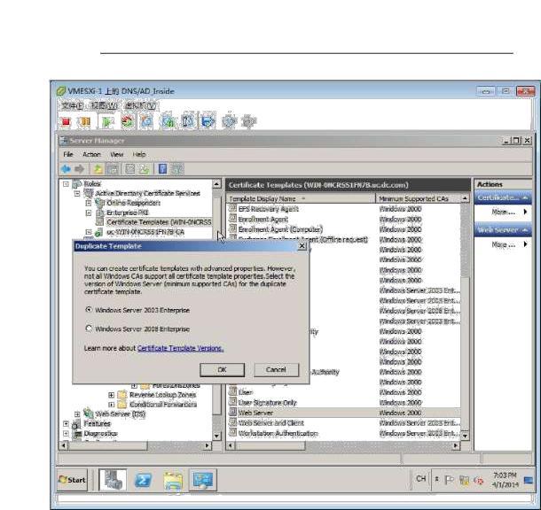
Task: Open PowerShell from the taskbar
Action: 143,480
